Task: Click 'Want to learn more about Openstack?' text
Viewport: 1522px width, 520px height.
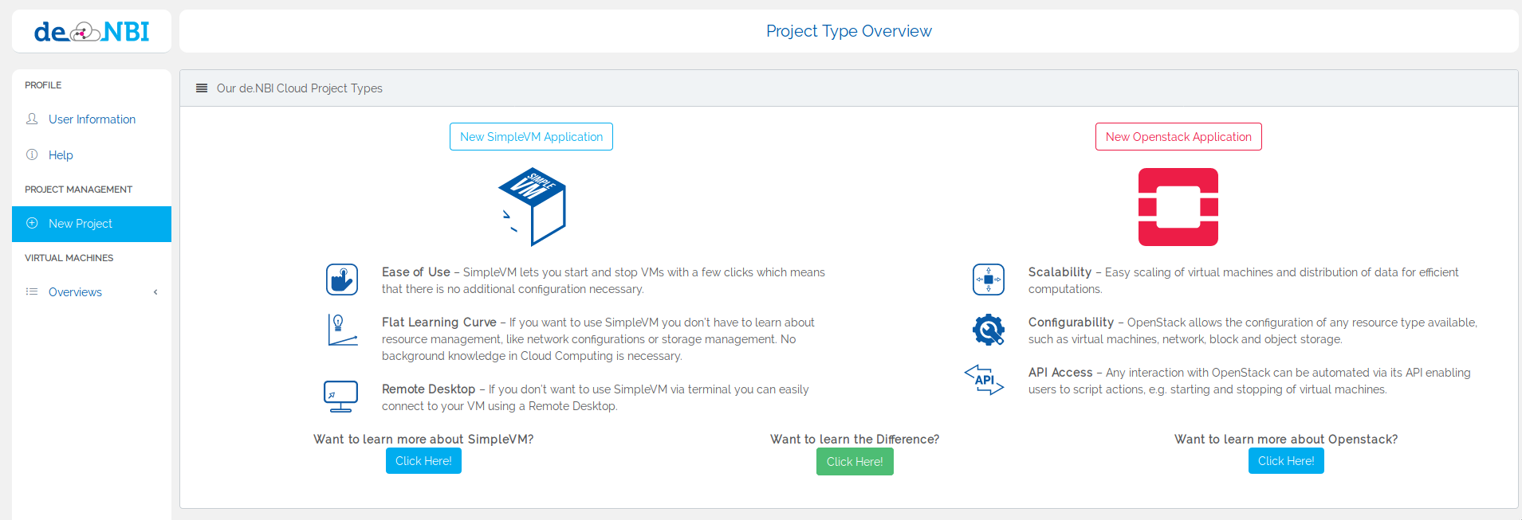Action: 1286,440
